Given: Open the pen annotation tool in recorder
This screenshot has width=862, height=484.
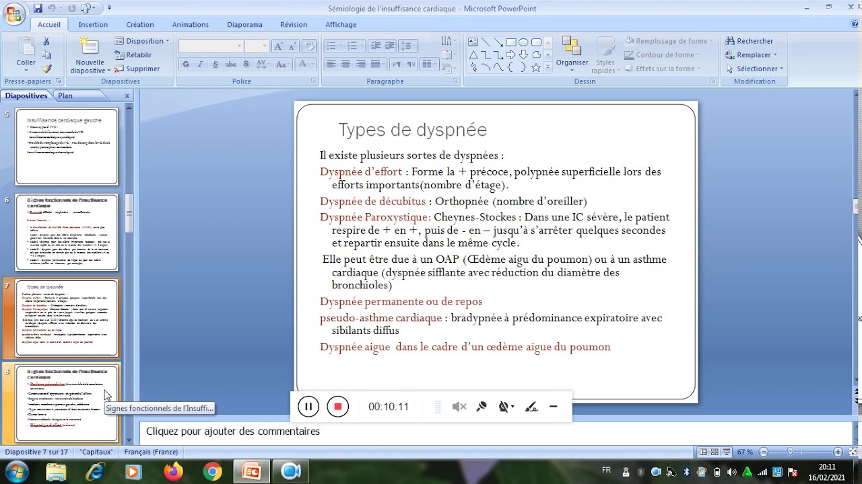Looking at the screenshot, I should tap(531, 407).
